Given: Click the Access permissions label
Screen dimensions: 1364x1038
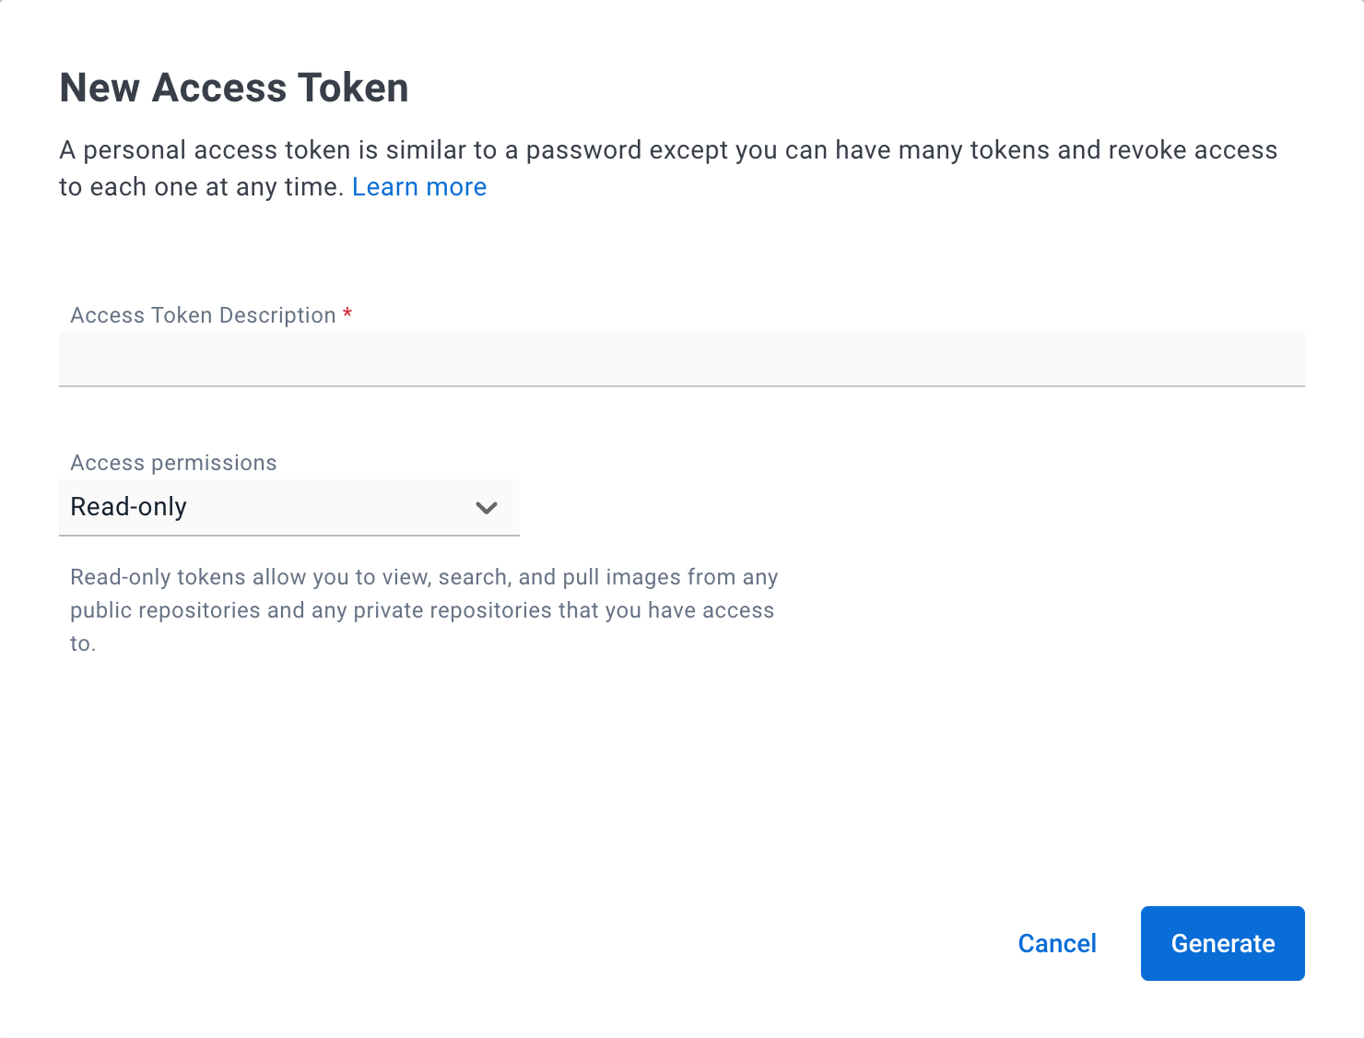Looking at the screenshot, I should pyautogui.click(x=173, y=463).
